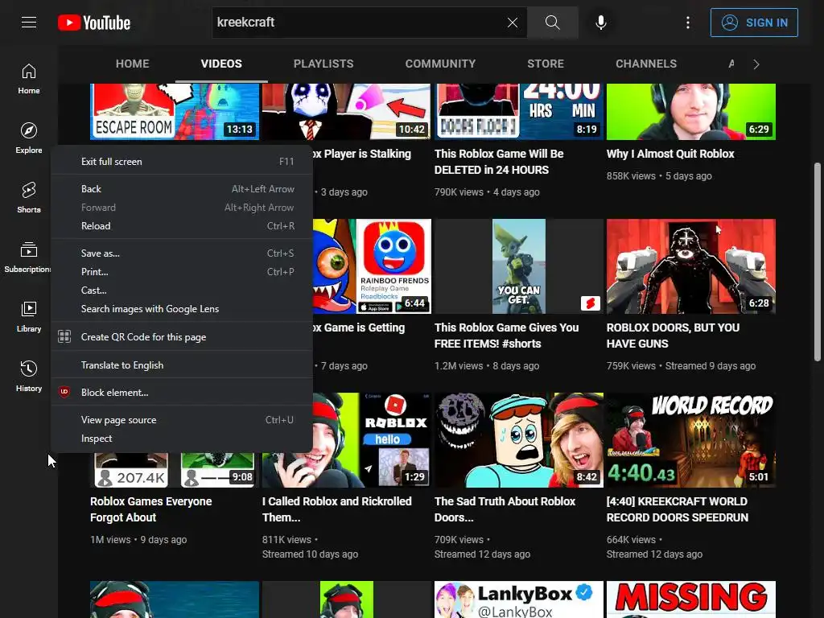Choose Translate to English

click(x=182, y=365)
